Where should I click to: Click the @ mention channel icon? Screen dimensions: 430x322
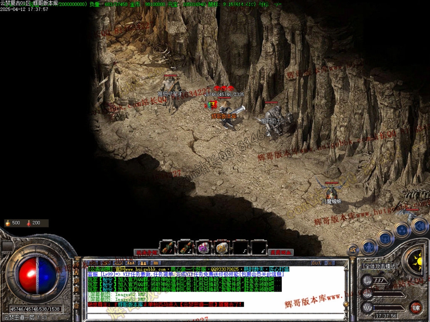(77, 306)
